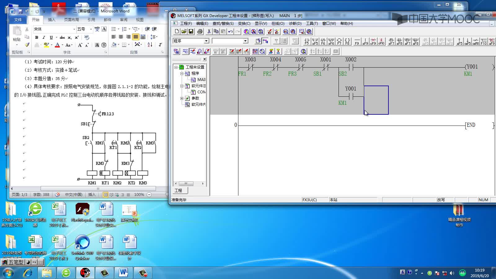Insert normally closed contact F6

point(323,41)
